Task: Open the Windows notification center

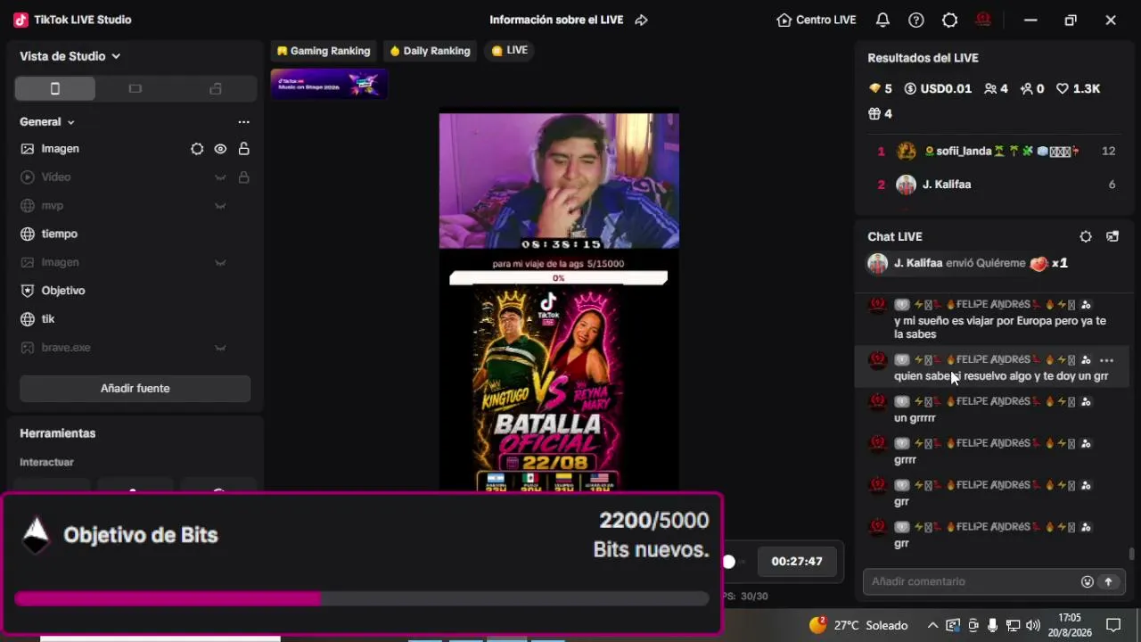Action: click(1113, 625)
